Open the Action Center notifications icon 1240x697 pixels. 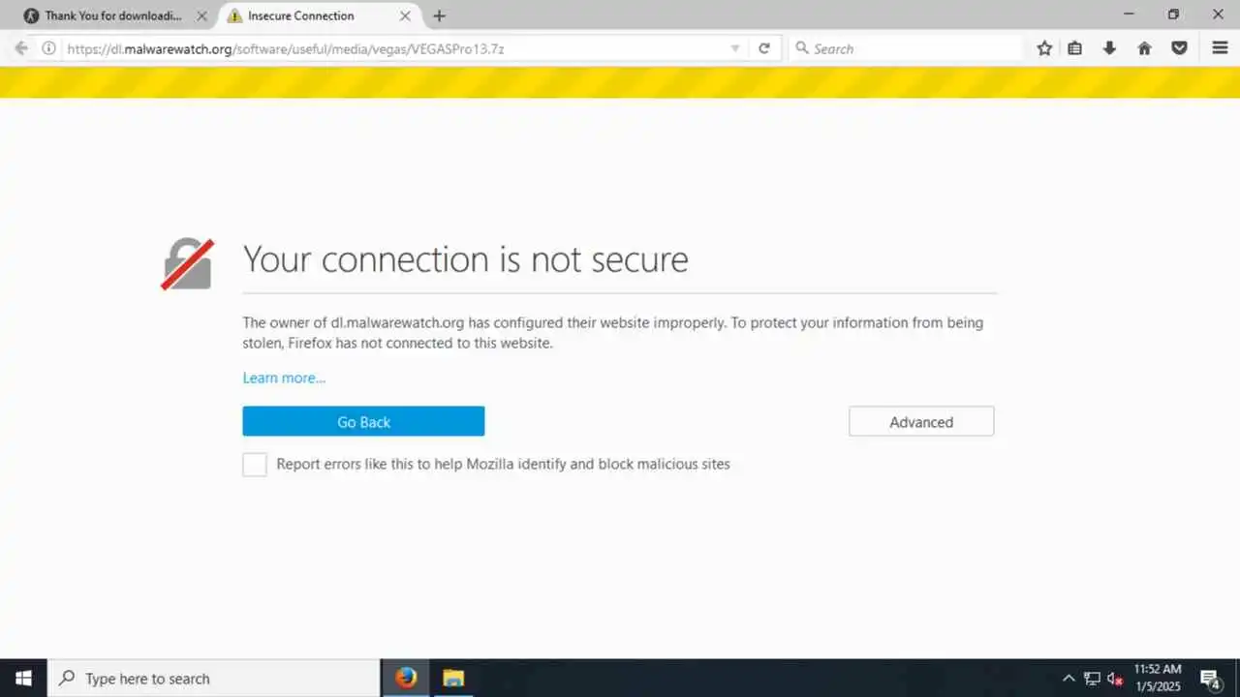coord(1210,678)
